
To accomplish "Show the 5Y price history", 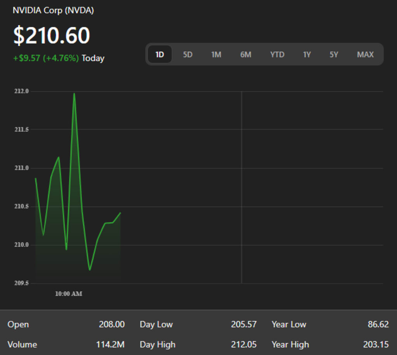I will 334,54.
